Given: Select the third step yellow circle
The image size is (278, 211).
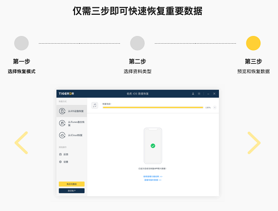Looking at the screenshot, I should [x=253, y=43].
